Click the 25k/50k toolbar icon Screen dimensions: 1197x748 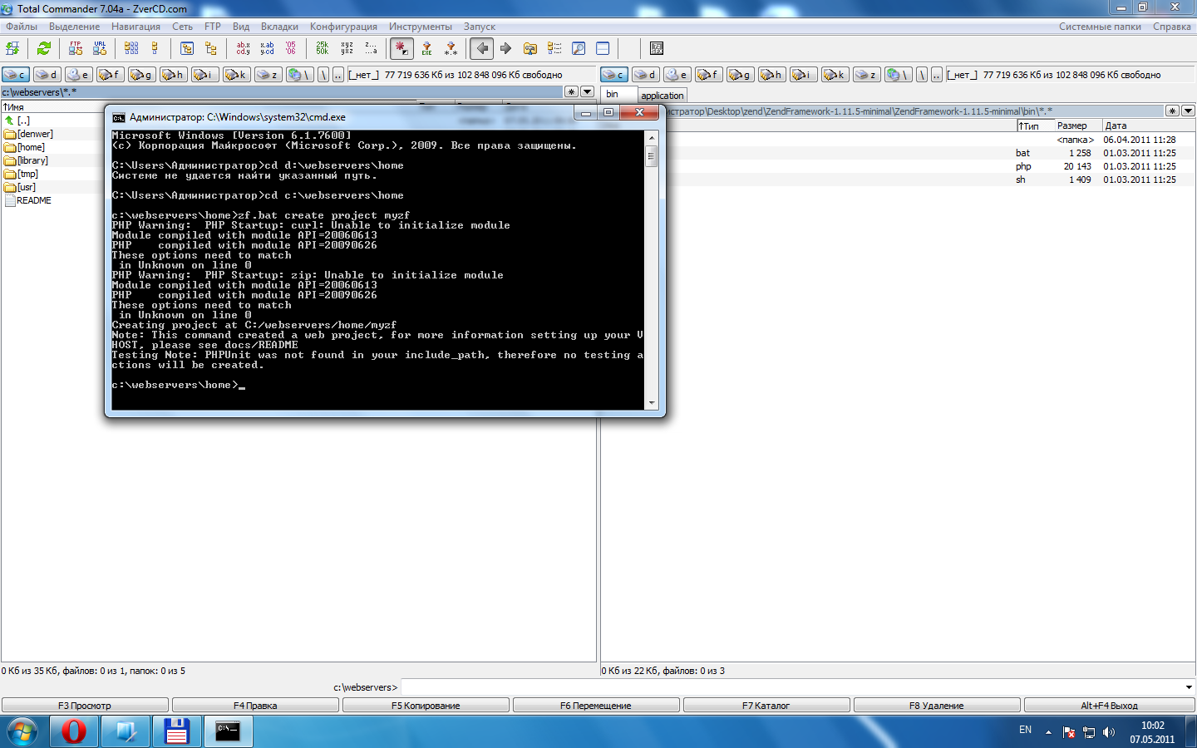(x=323, y=49)
